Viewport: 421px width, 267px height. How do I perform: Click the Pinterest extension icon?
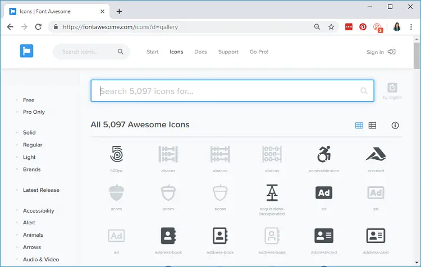(363, 27)
